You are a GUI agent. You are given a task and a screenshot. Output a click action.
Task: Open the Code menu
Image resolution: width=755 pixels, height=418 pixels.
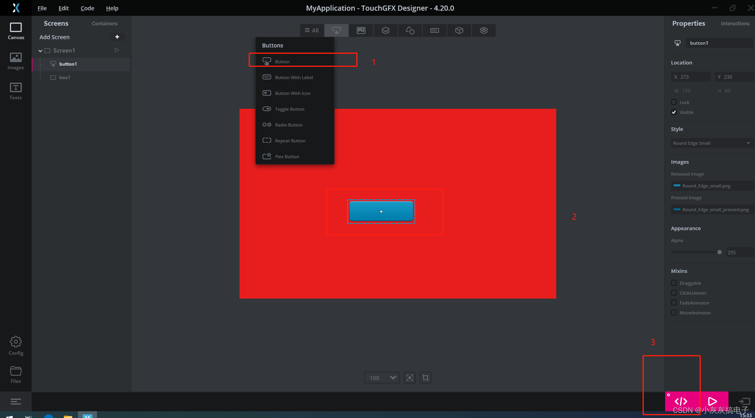click(87, 8)
